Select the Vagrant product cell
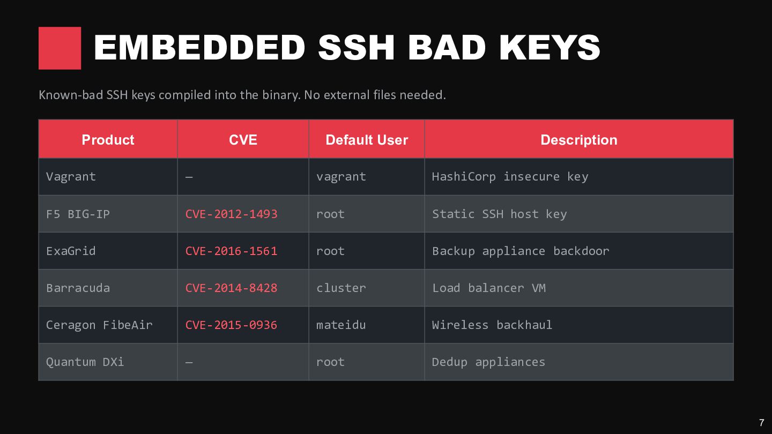The height and width of the screenshot is (434, 772). [x=108, y=176]
